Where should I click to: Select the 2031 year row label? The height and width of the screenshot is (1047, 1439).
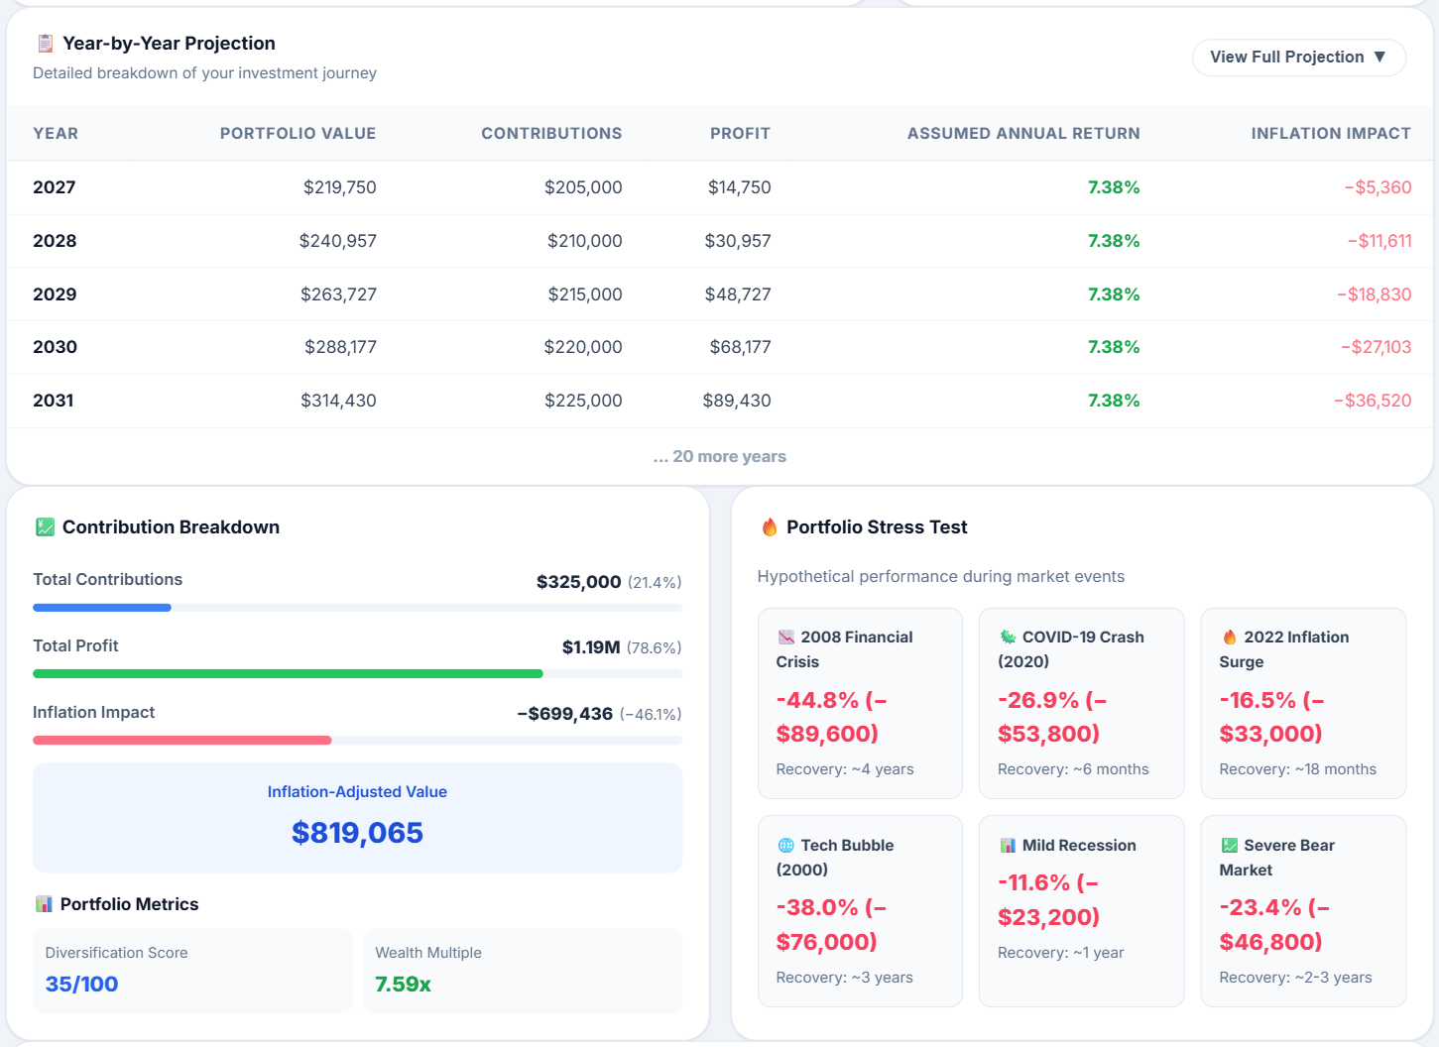point(54,401)
